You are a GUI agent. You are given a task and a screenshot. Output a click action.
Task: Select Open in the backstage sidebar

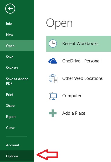click(17, 46)
